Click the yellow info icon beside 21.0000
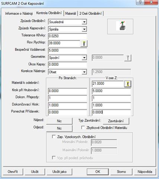This screenshot has height=179, width=159. point(128,84)
